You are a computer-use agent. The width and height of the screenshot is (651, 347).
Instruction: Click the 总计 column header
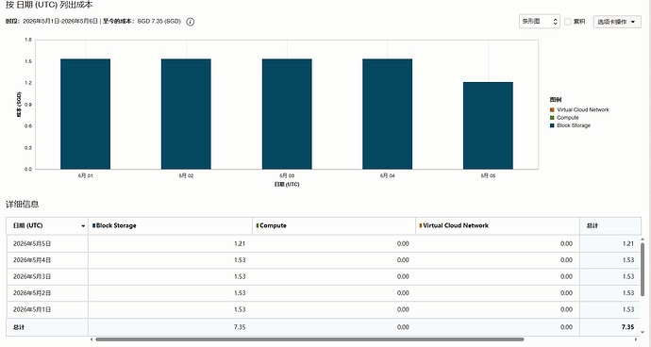(x=610, y=225)
